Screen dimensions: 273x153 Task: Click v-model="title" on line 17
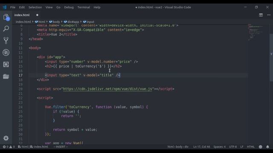pyautogui.click(x=98, y=75)
